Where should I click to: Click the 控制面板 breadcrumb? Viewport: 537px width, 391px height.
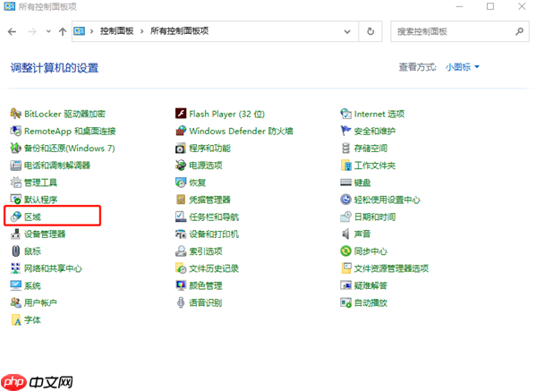pos(116,31)
